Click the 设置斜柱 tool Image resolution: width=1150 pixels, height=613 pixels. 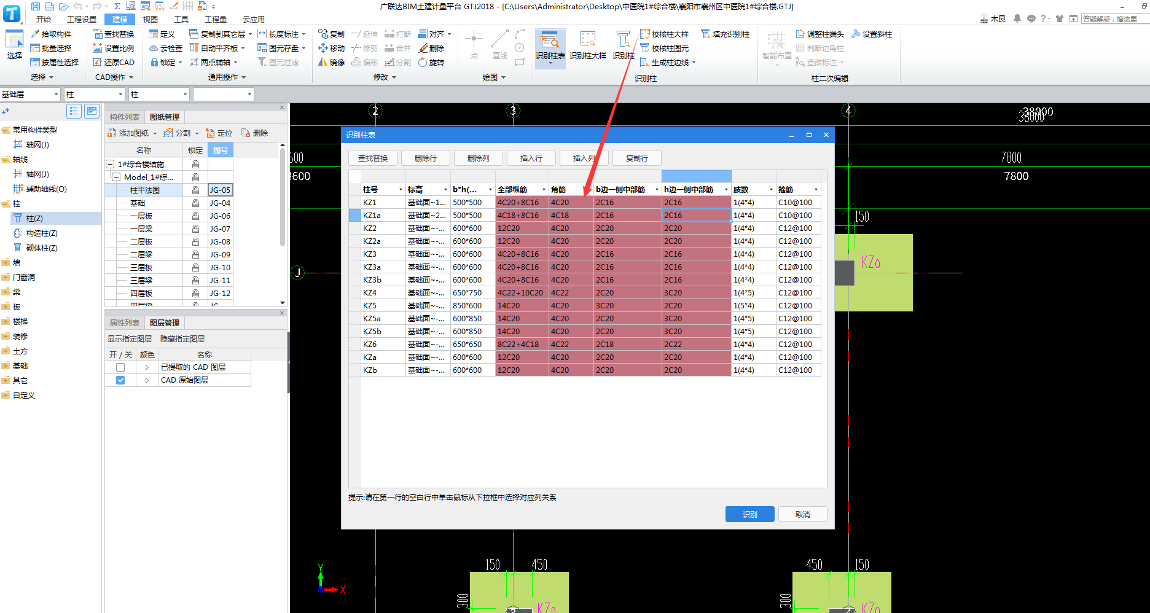coord(872,34)
